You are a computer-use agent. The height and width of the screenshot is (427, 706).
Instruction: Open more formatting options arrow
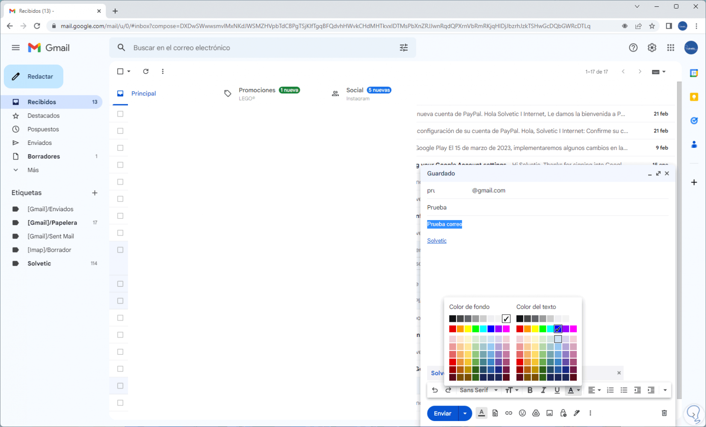point(665,390)
